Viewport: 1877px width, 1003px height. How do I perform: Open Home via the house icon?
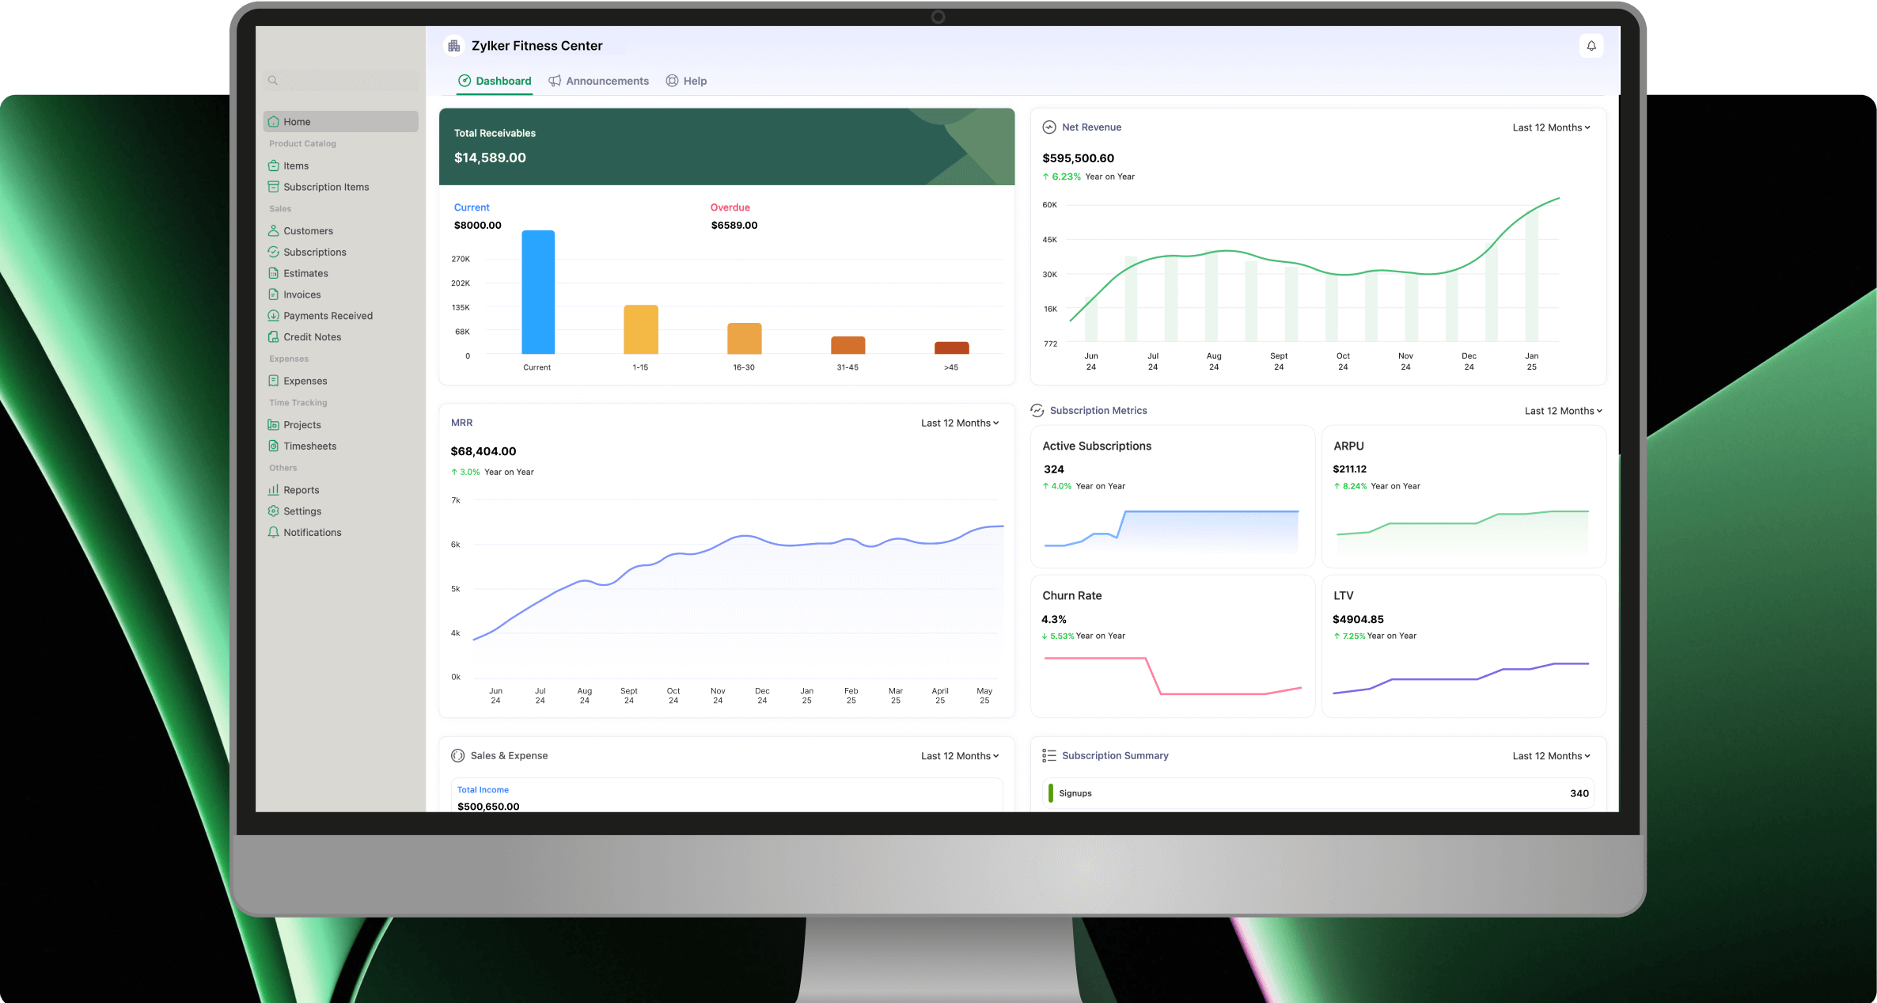[x=275, y=121]
